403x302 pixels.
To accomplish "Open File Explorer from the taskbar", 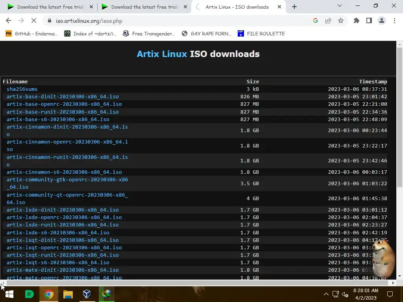I will (x=68, y=294).
